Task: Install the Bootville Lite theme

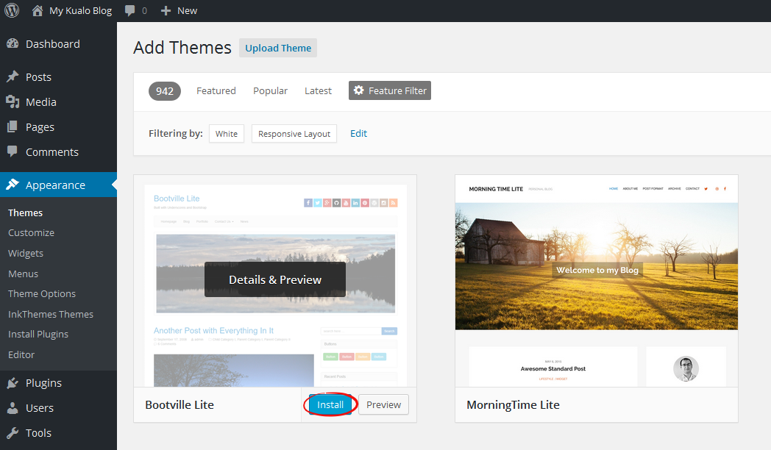Action: [330, 404]
